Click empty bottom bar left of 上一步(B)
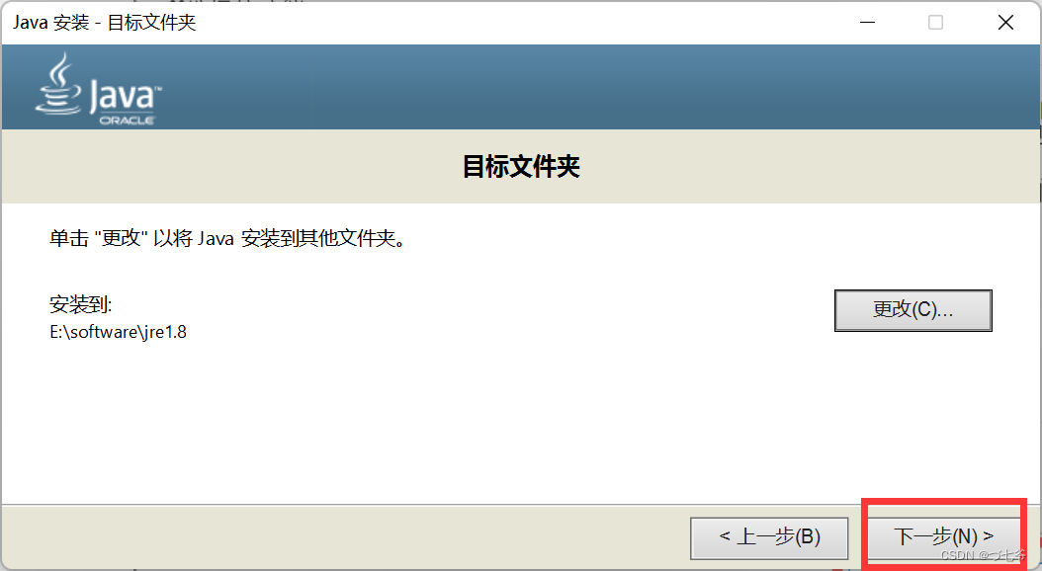This screenshot has width=1042, height=571. [x=346, y=537]
